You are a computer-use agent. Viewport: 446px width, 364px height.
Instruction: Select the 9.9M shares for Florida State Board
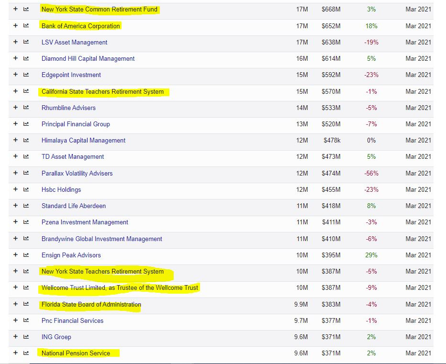301,305
